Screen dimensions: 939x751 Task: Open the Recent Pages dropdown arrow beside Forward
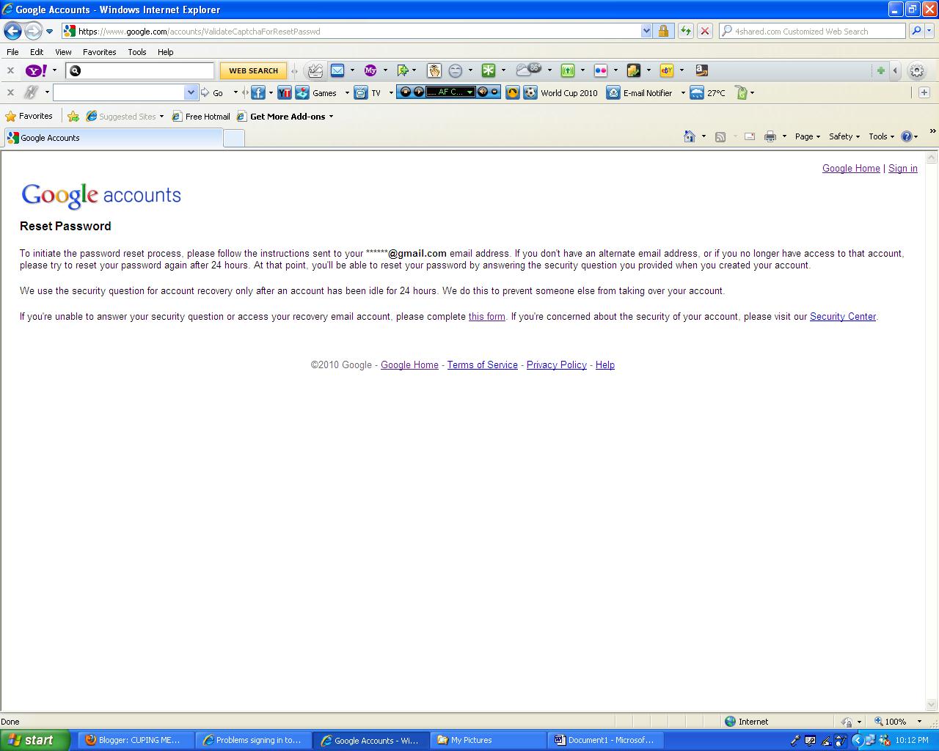[x=49, y=32]
